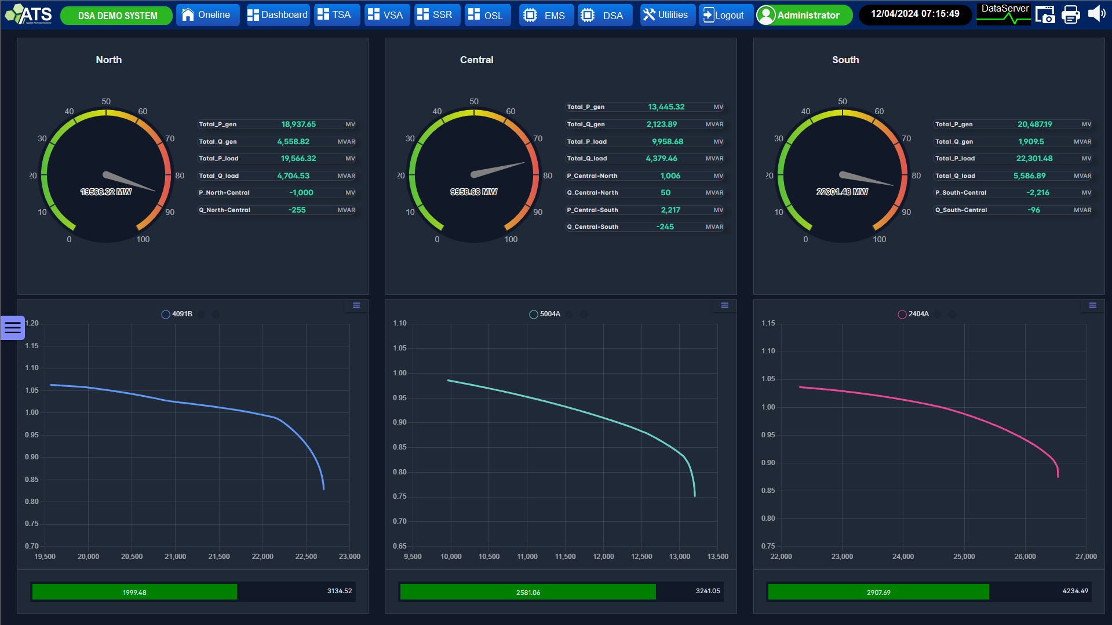Open the purple hamburger side menu
This screenshot has height=625, width=1112.
12,328
